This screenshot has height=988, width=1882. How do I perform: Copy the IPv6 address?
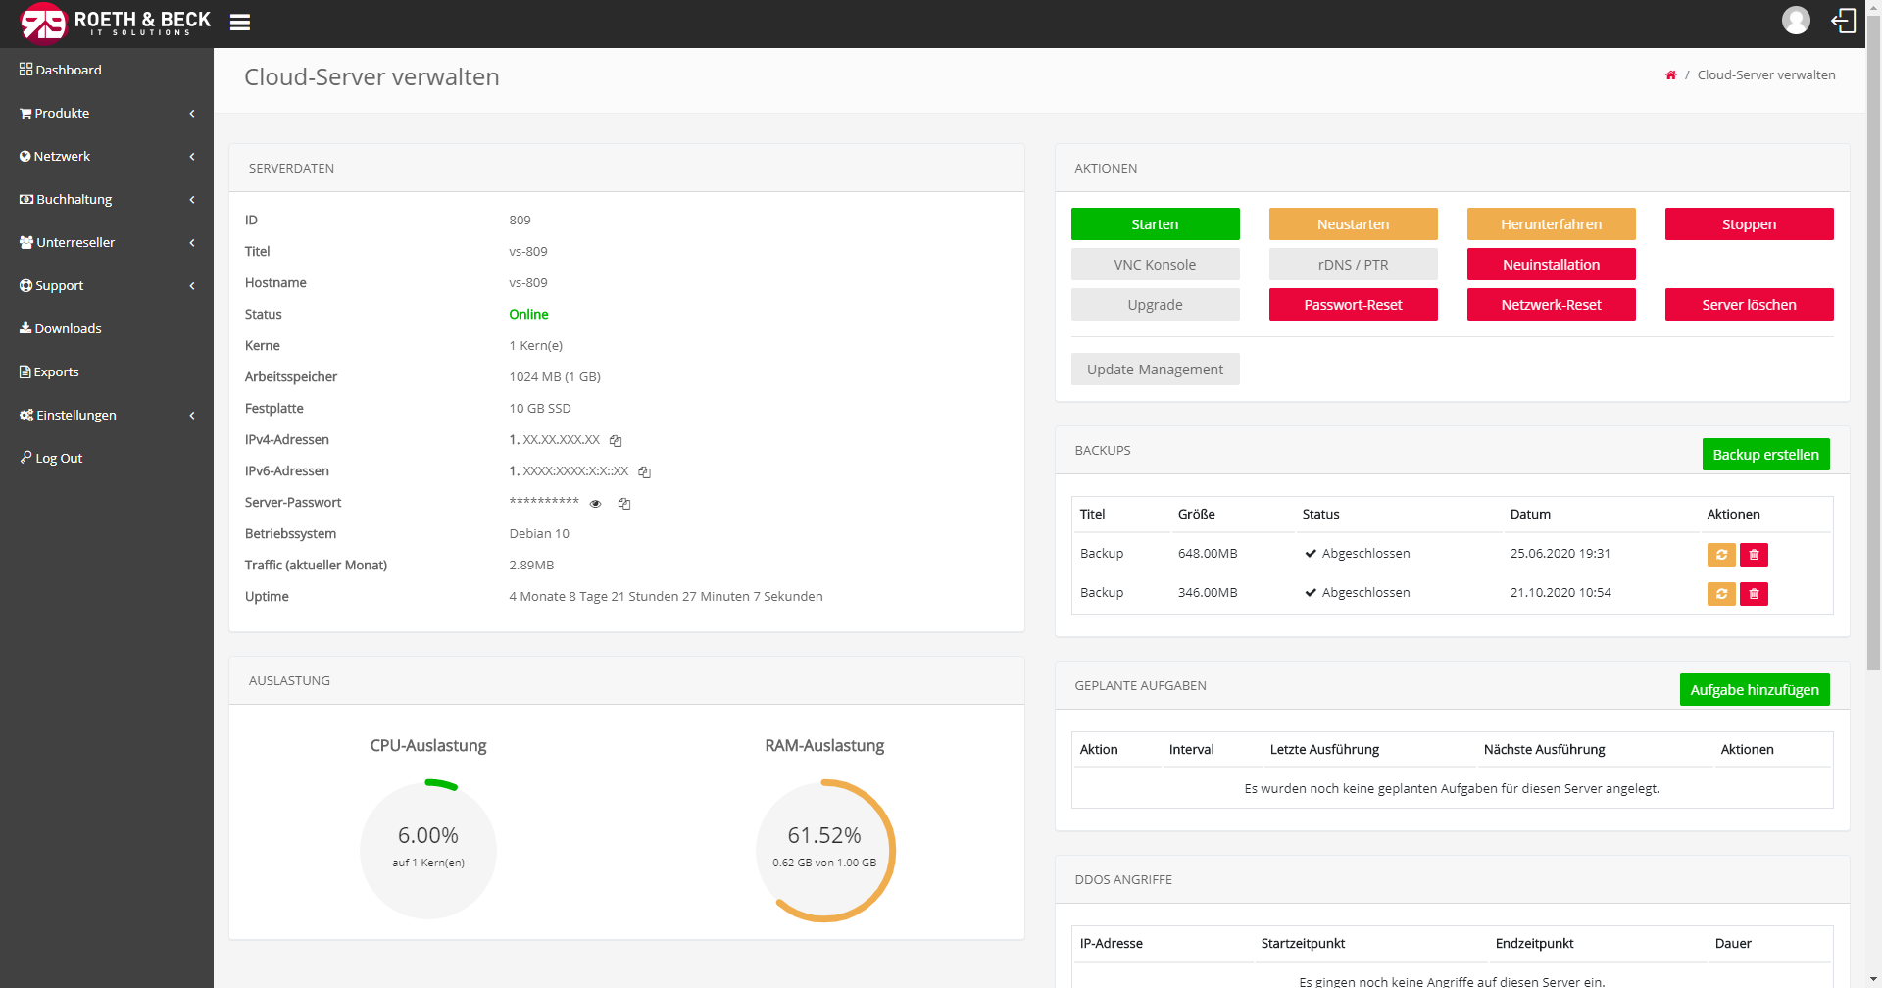[x=644, y=472]
